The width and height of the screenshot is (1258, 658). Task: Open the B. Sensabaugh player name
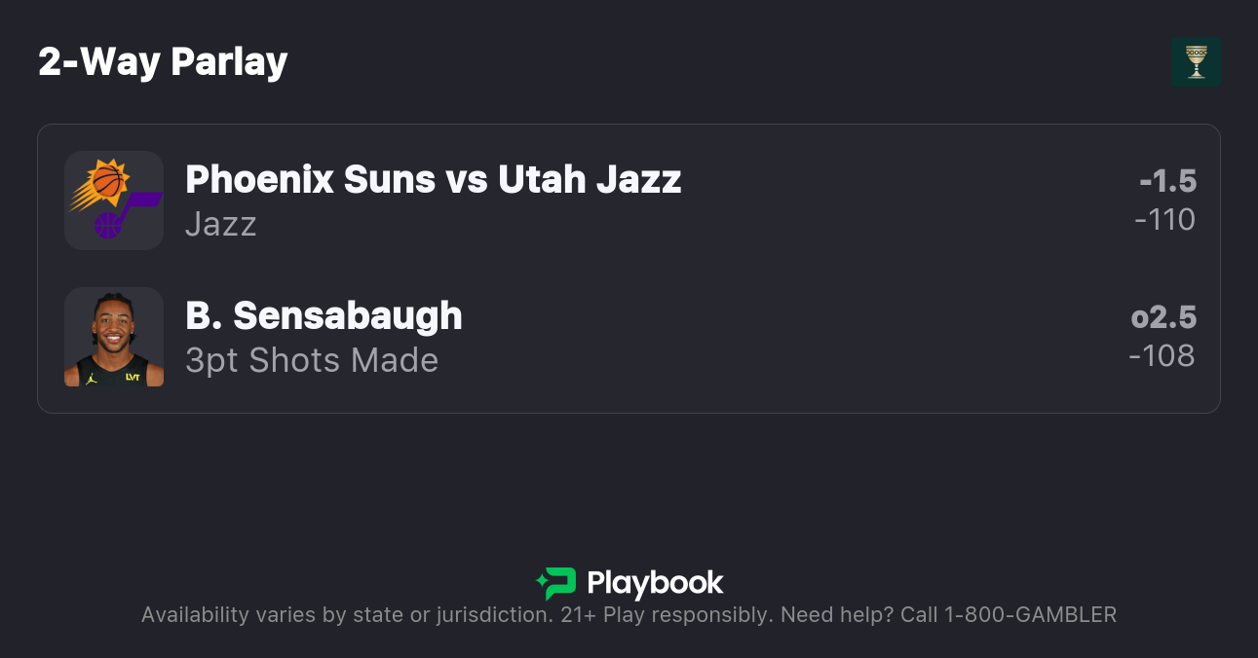[324, 315]
